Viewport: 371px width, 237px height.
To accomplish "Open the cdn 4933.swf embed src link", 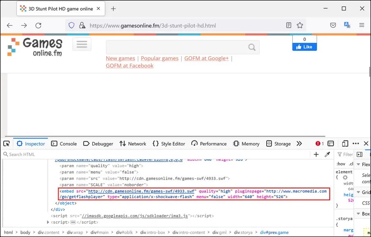I will pyautogui.click(x=141, y=191).
